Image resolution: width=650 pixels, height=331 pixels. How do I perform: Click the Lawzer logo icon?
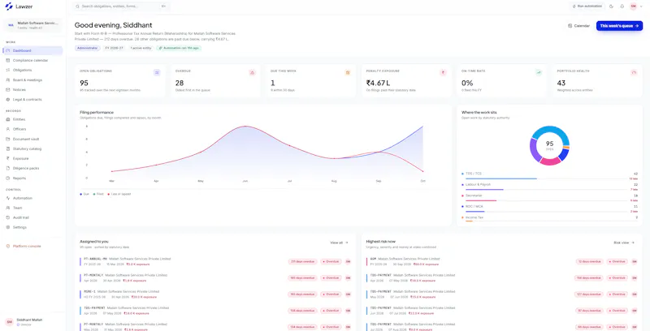click(x=9, y=6)
